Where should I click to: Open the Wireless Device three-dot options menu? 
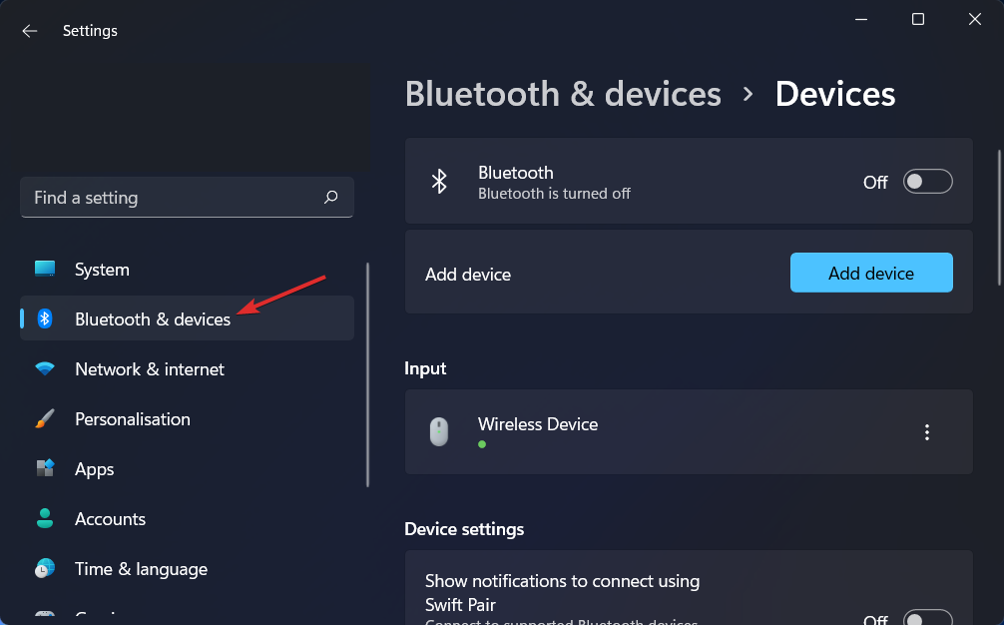pos(927,431)
